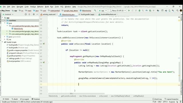Run the app with the green play icon
Viewport: 183px width, 103px height.
coord(129,11)
